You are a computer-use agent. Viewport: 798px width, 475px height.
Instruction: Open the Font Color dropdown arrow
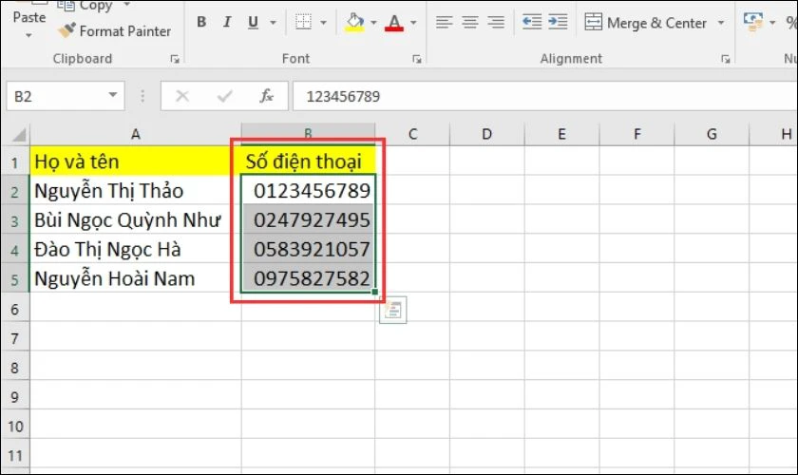pyautogui.click(x=413, y=23)
